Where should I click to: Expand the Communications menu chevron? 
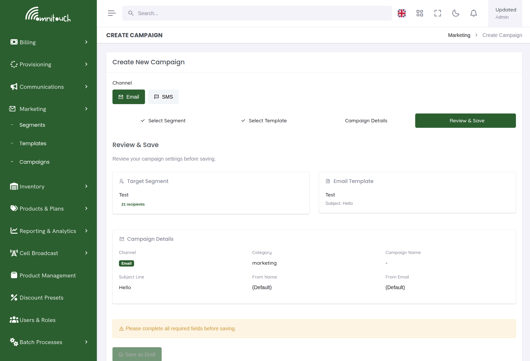86,86
